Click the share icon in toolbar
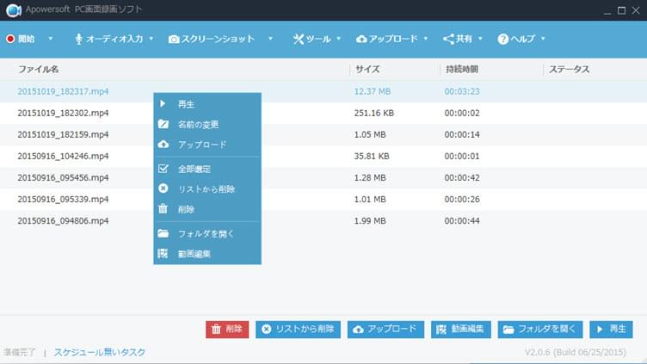Screen dimensions: 647x364 pyautogui.click(x=448, y=40)
